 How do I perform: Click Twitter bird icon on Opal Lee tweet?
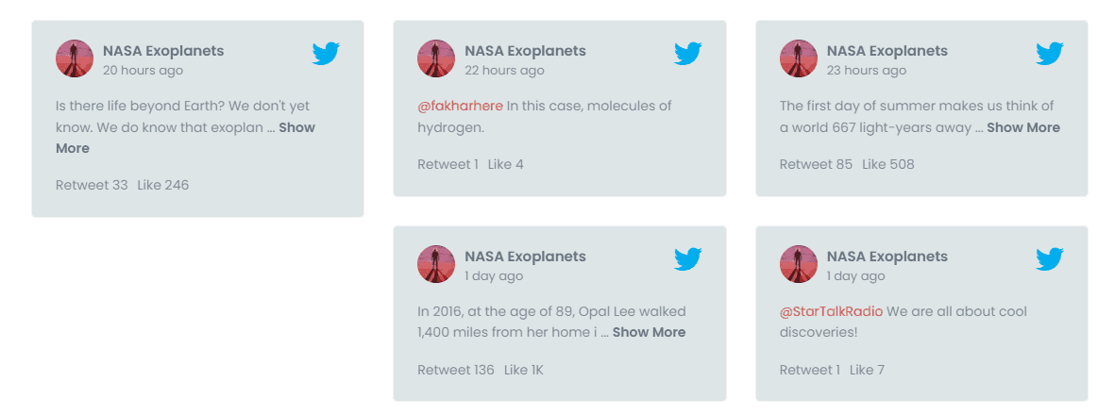pyautogui.click(x=687, y=259)
